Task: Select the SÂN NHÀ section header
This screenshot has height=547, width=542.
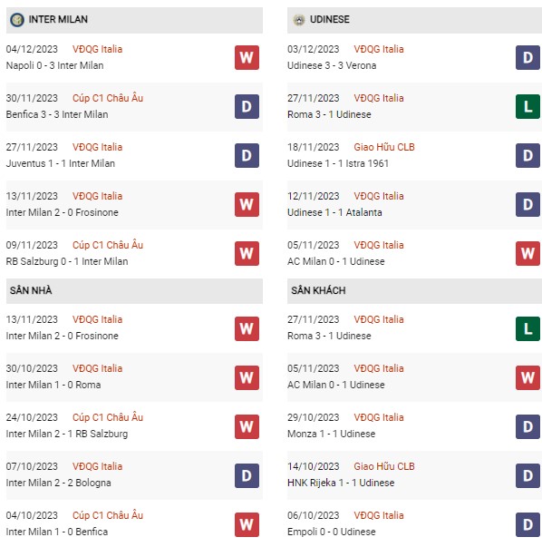Action: (x=134, y=290)
